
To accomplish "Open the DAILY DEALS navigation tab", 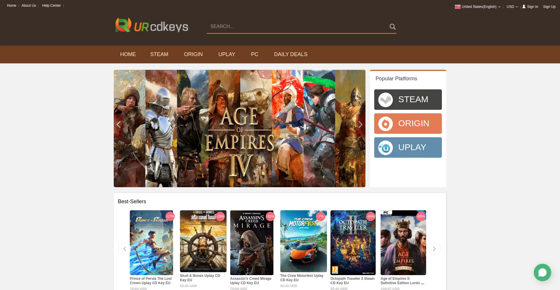I will 291,54.
